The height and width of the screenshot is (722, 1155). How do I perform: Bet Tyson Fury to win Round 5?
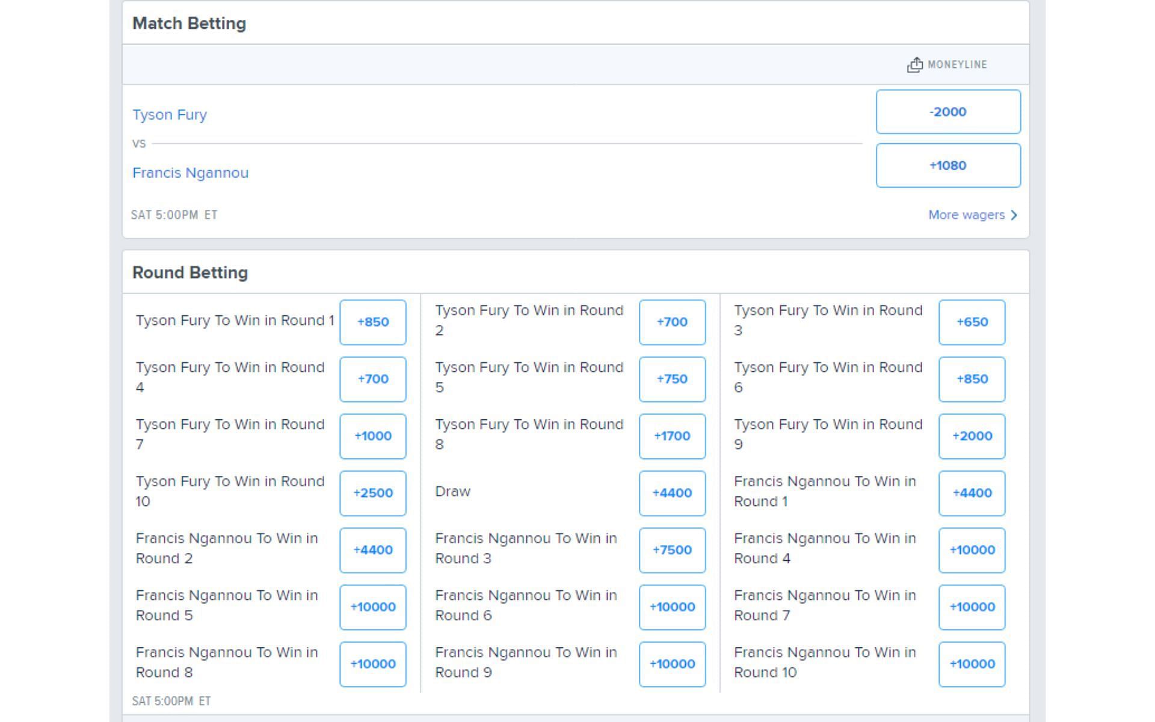[672, 379]
